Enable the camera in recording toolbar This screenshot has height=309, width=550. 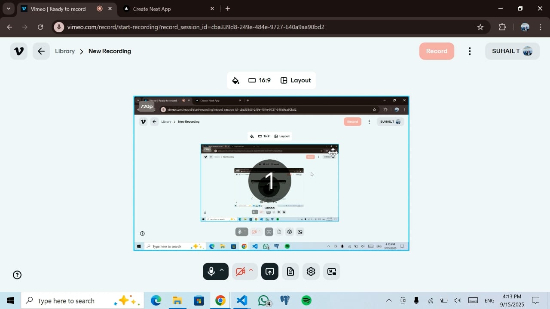(x=240, y=271)
